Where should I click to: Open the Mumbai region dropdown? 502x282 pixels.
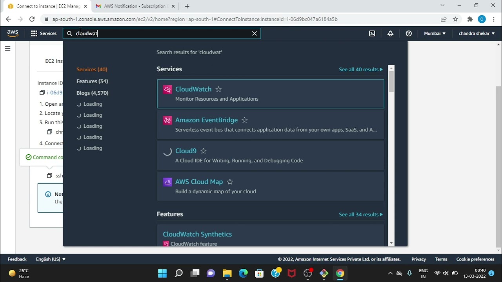tap(435, 33)
